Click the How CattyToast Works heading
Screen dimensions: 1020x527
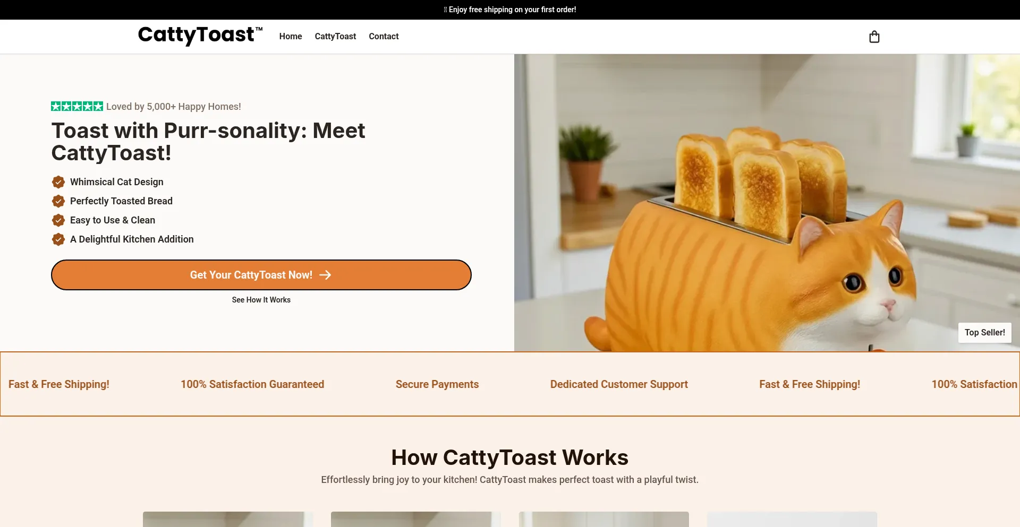510,457
